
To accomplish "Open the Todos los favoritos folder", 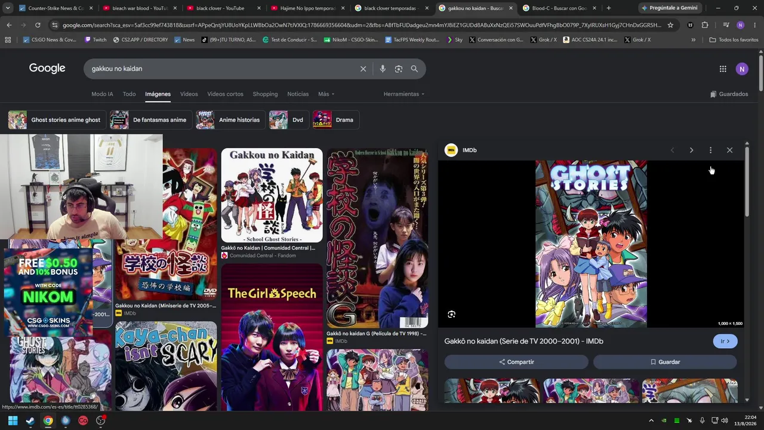I will click(x=734, y=39).
